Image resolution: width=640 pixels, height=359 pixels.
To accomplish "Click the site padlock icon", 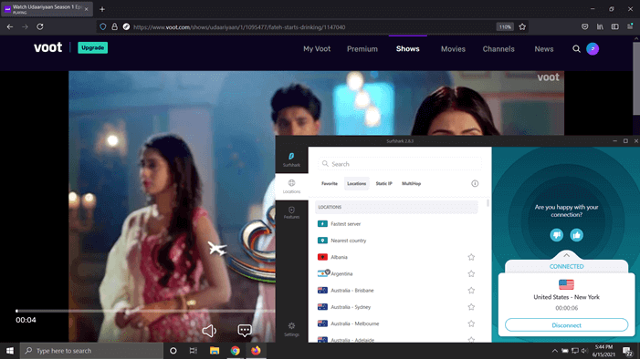I will click(115, 27).
